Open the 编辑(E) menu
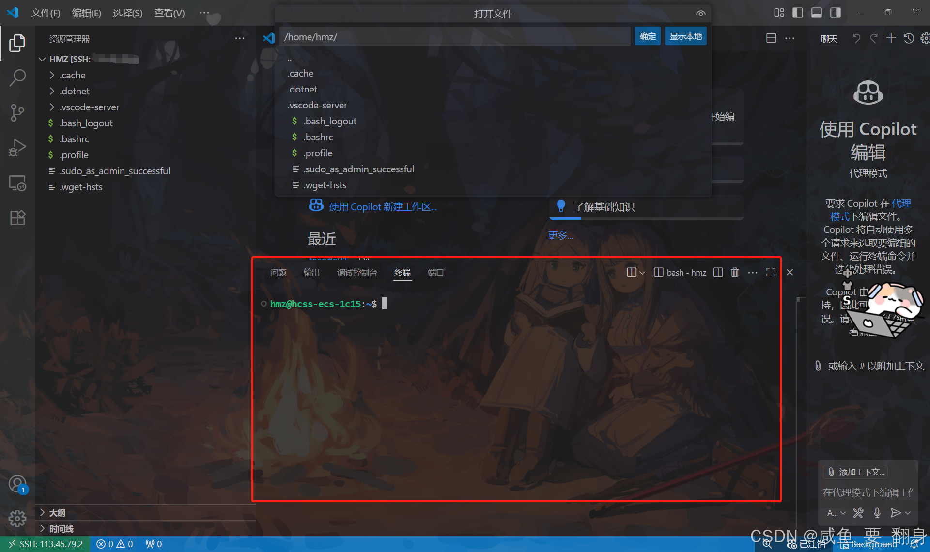Screen dimensions: 930x552 point(86,13)
